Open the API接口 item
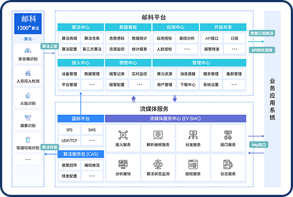The height and width of the screenshot is (197, 293). (x=212, y=38)
